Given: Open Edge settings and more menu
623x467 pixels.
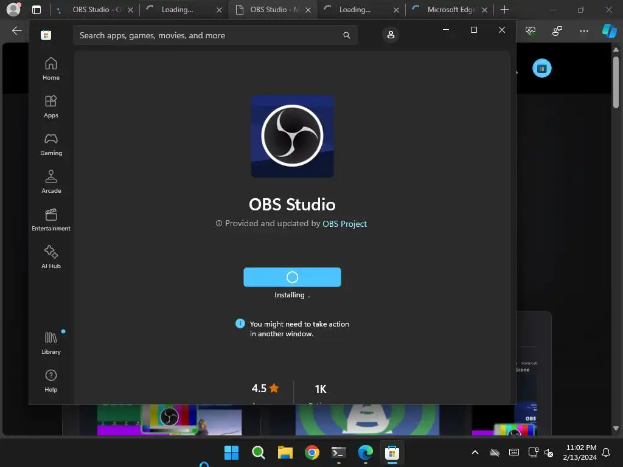Looking at the screenshot, I should coord(583,30).
